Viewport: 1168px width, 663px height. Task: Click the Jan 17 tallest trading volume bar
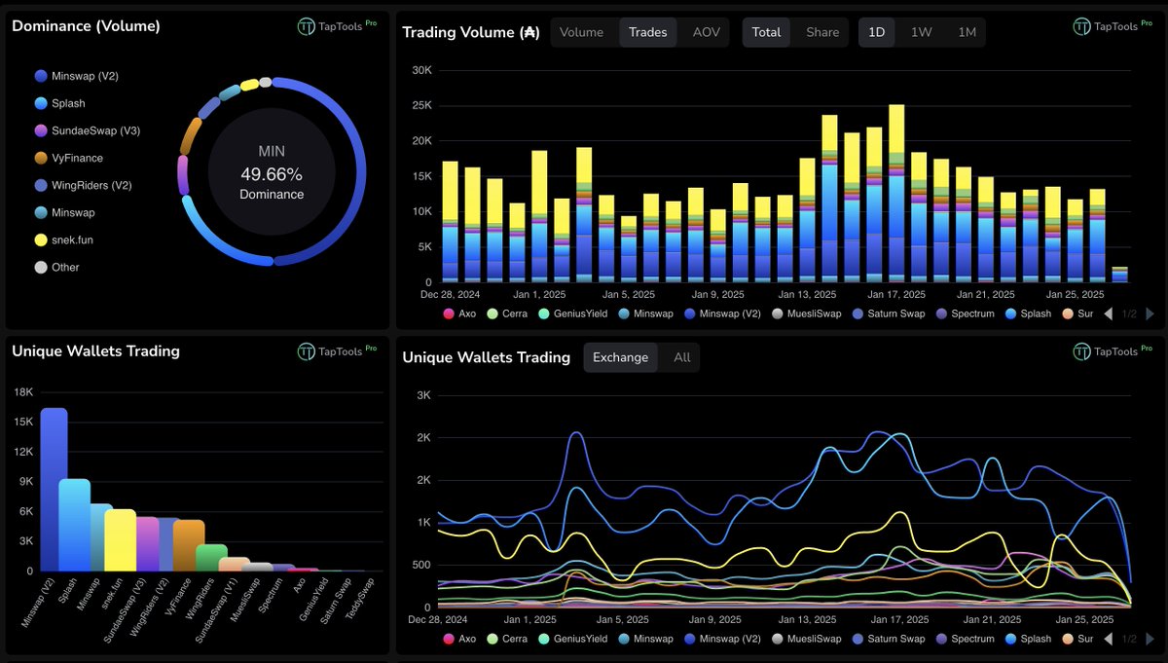click(896, 193)
